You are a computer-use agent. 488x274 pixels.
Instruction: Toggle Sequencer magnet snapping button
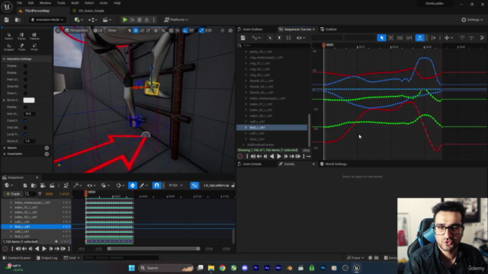tap(156, 186)
